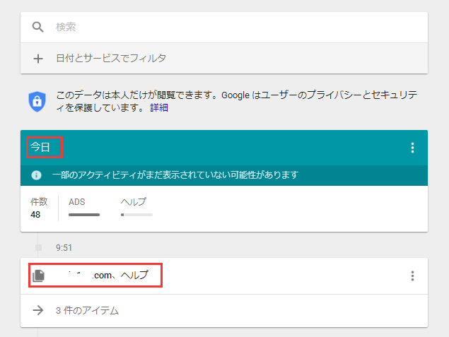
Task: Click the timeline dot beside 9:51
Action: [x=39, y=248]
